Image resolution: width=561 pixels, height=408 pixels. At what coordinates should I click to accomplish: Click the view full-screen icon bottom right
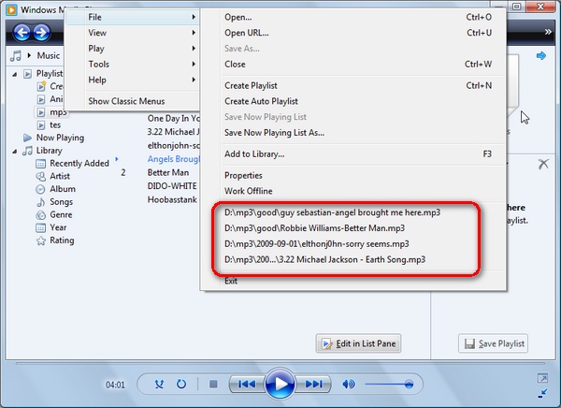[x=542, y=378]
